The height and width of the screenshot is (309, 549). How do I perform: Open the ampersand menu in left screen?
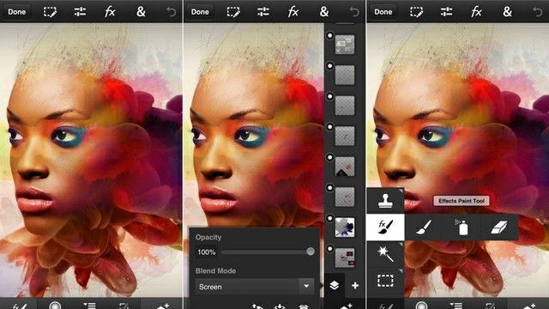coord(141,12)
